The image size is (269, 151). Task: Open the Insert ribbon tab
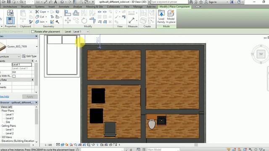pyautogui.click(x=51, y=7)
